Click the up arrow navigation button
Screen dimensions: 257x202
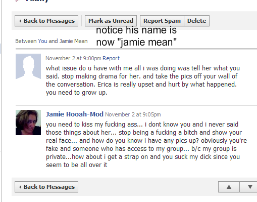tap(229, 187)
